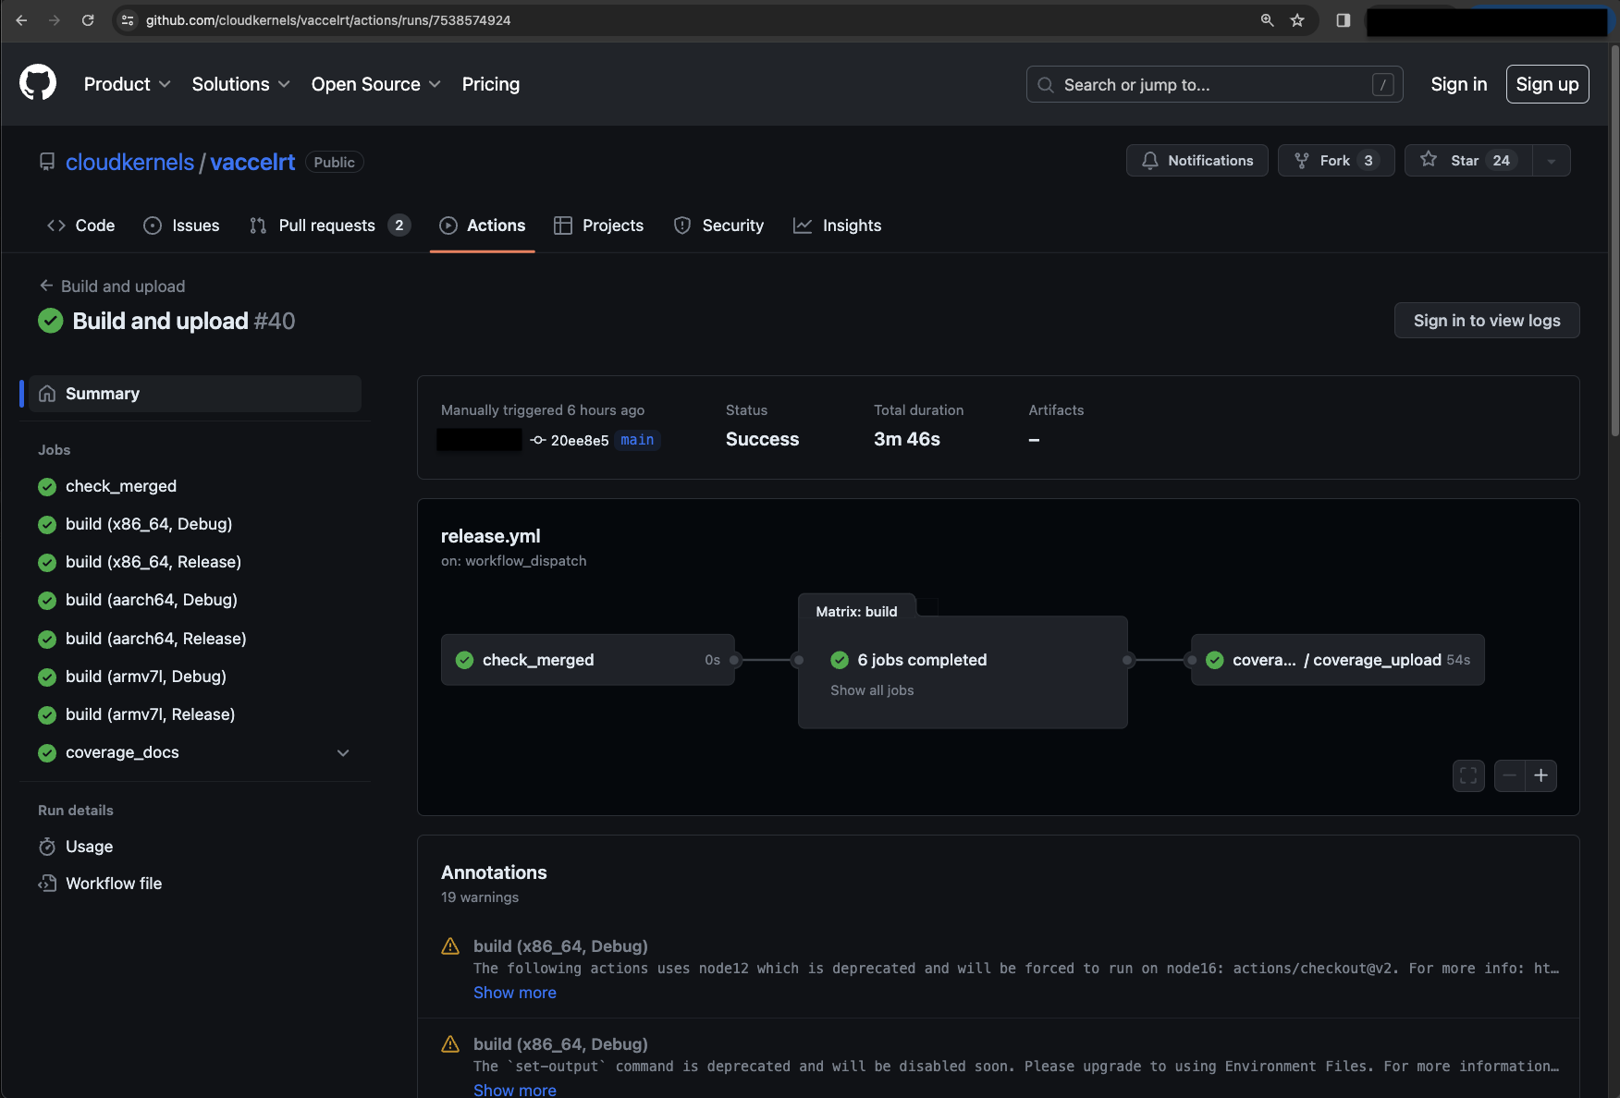
Task: Zoom in on workflow graph
Action: pos(1541,775)
